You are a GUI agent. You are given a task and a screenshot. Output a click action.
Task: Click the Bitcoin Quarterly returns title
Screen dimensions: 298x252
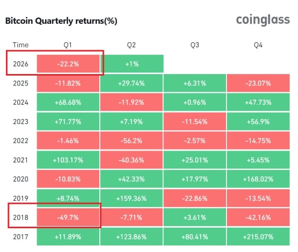(x=61, y=21)
